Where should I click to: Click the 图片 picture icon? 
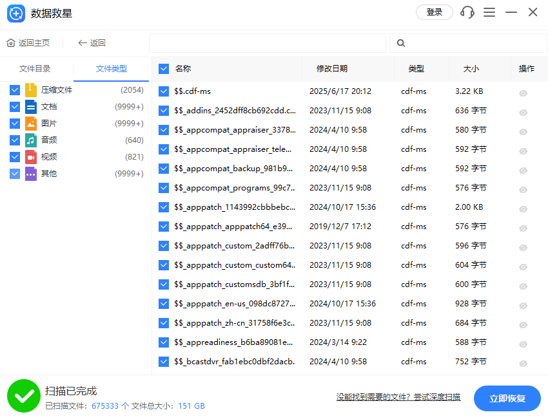point(31,124)
